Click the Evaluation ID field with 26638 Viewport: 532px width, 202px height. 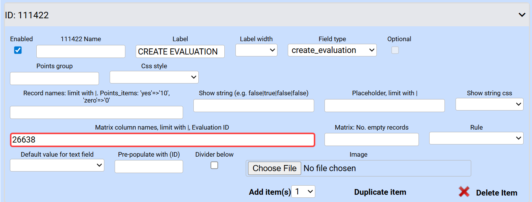pyautogui.click(x=162, y=140)
